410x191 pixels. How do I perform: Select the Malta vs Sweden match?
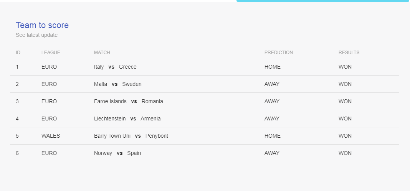[x=118, y=84]
